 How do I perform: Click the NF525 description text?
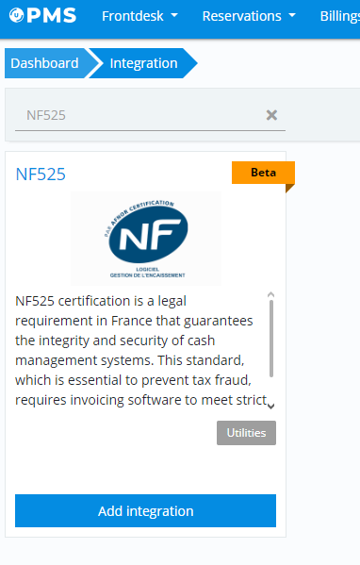(141, 350)
